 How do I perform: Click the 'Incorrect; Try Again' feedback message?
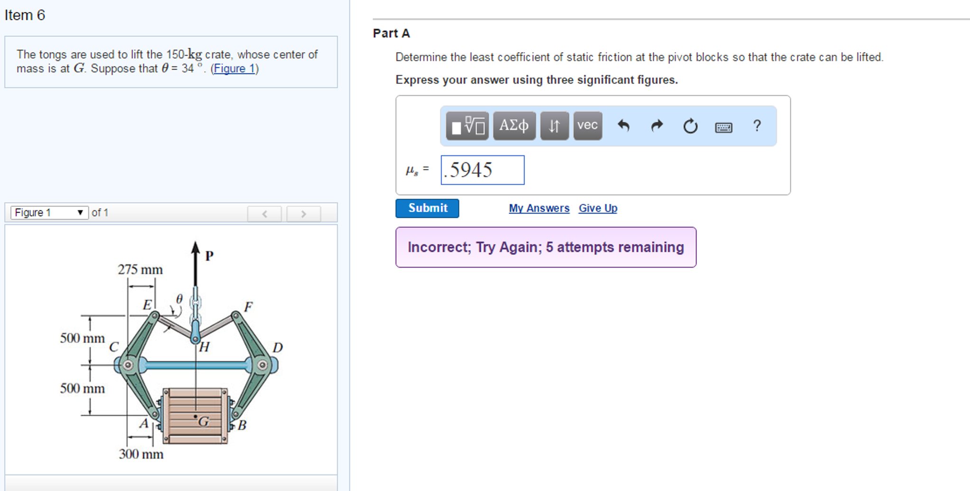click(x=546, y=247)
